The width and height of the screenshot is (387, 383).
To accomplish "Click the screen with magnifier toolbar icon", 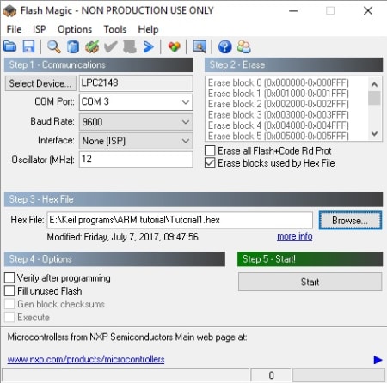I will click(200, 46).
